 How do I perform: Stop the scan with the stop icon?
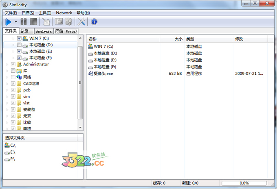(x=34, y=22)
